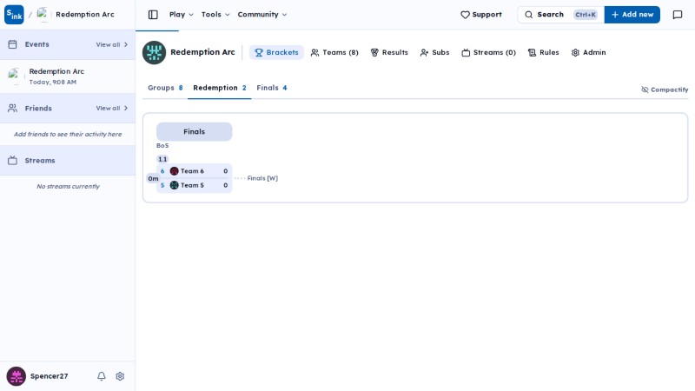Click the Streams TV icon in sidebar

[13, 161]
